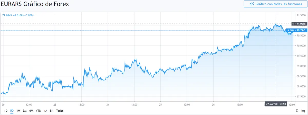The width and height of the screenshot is (308, 115).
Task: Click the 27 Mar '20 04:50 time marker
Action: coord(276,104)
